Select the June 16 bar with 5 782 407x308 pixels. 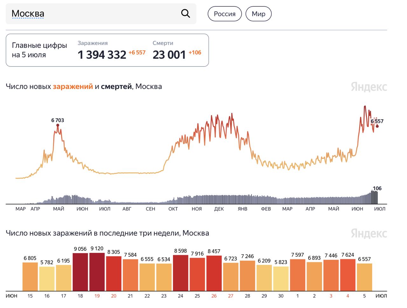[x=47, y=279]
